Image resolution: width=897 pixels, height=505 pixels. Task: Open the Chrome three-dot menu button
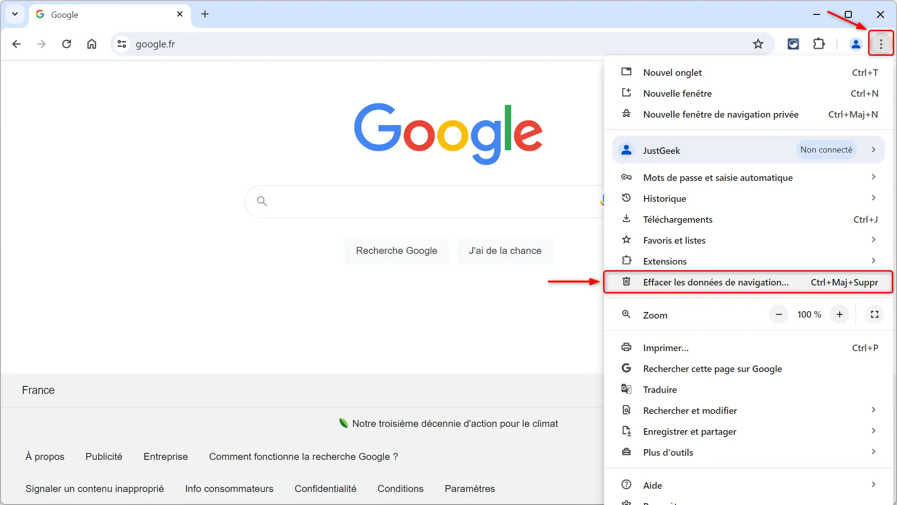(x=881, y=44)
